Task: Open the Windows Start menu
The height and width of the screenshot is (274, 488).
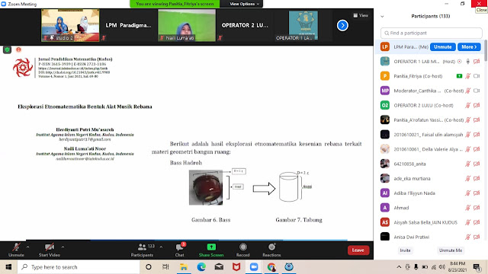Action: coord(8,267)
